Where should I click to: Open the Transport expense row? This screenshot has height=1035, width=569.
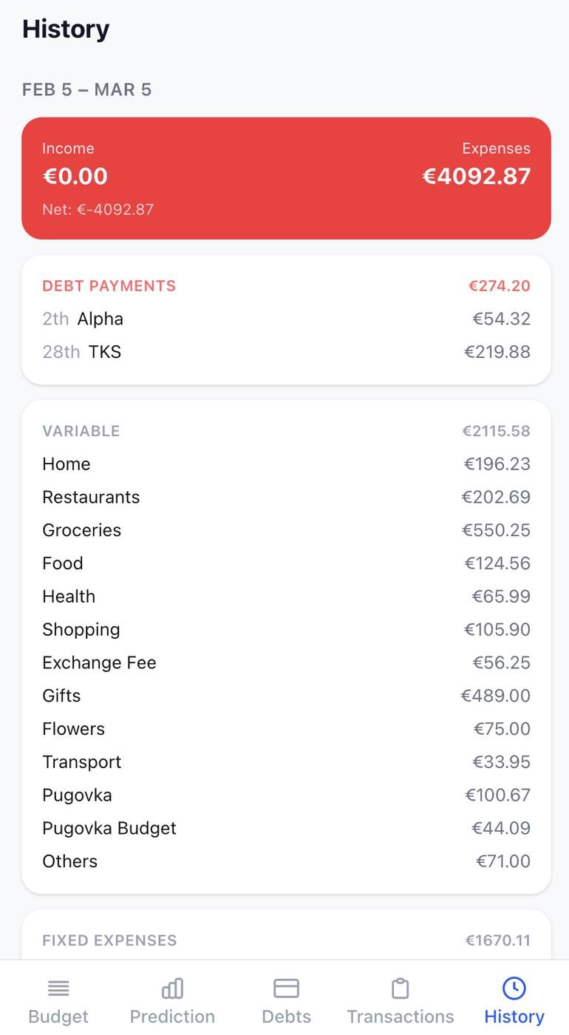(286, 761)
